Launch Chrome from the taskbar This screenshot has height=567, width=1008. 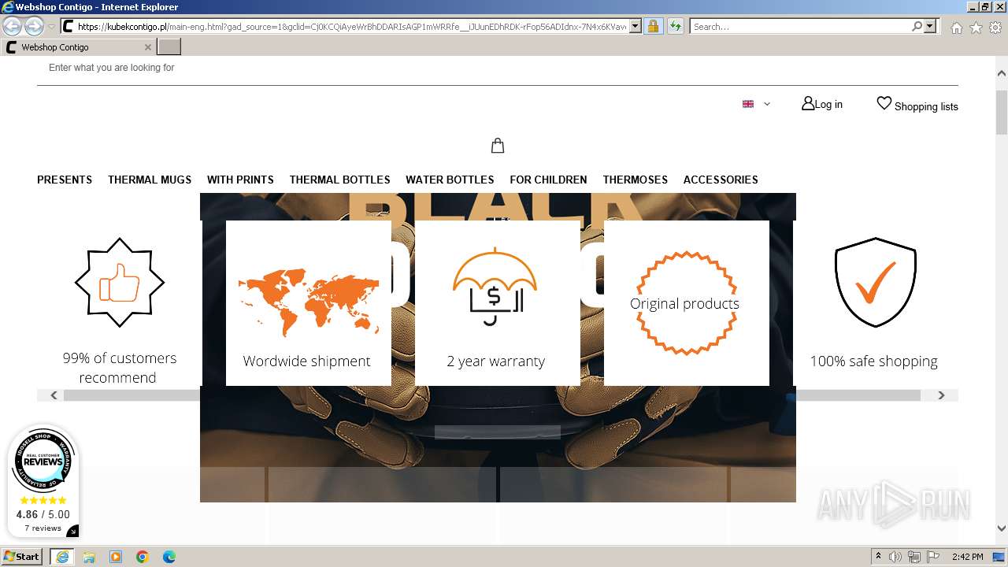click(x=143, y=557)
